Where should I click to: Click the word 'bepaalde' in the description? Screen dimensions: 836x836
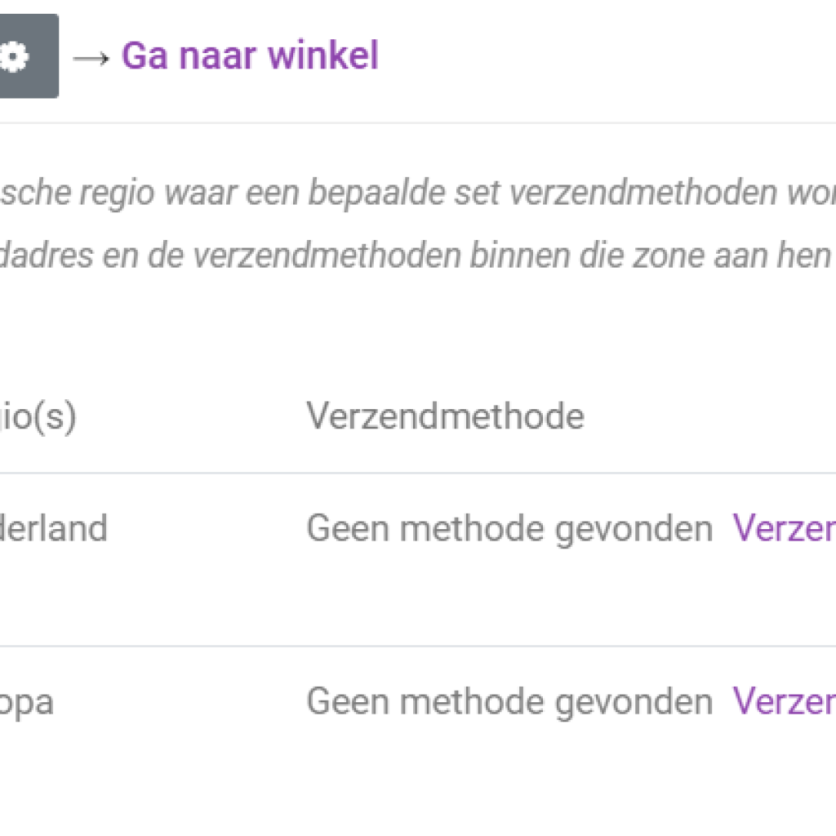(376, 192)
